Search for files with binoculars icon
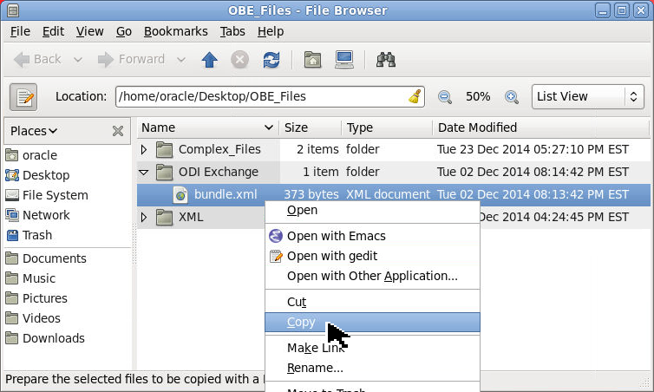The width and height of the screenshot is (654, 392). point(386,60)
